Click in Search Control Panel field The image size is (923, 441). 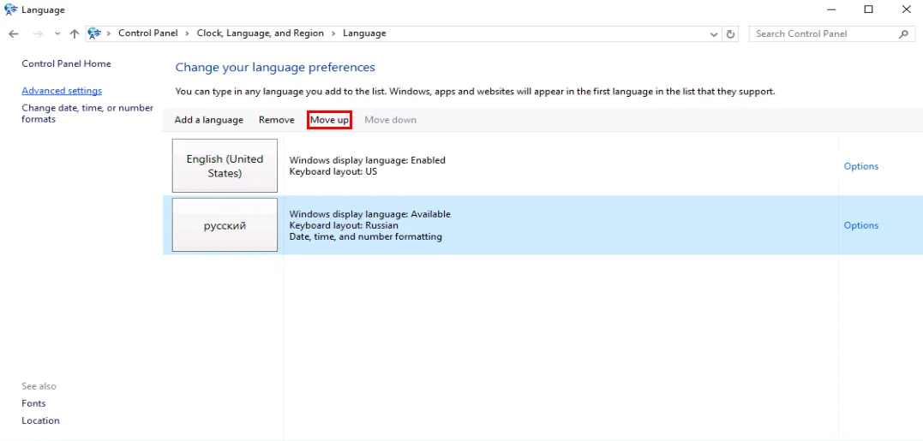pyautogui.click(x=823, y=33)
